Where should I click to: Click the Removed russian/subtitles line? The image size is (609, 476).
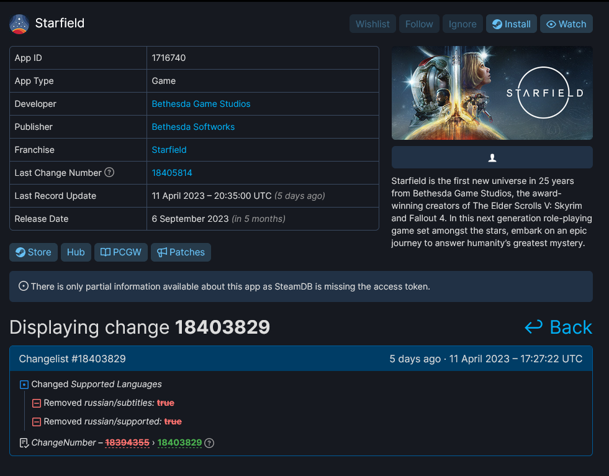pos(109,403)
